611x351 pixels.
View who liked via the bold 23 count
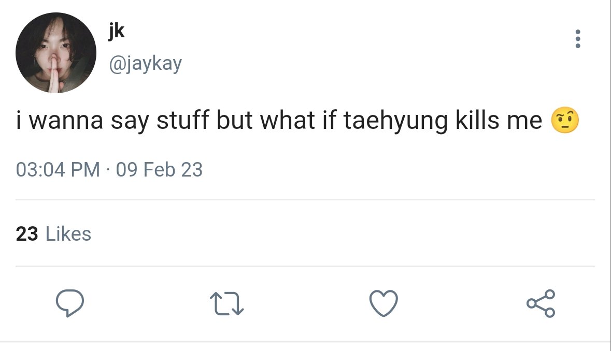pyautogui.click(x=27, y=234)
